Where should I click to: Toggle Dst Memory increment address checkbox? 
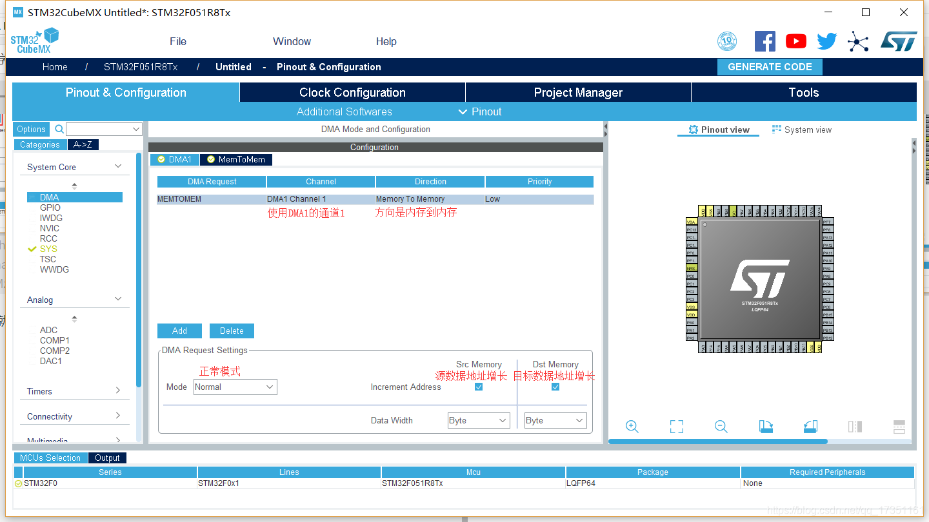coord(555,387)
